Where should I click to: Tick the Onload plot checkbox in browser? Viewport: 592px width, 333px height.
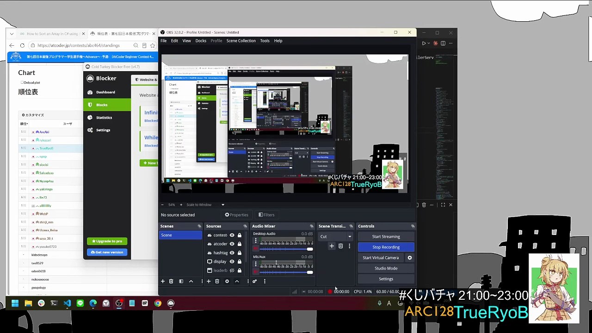[22, 83]
